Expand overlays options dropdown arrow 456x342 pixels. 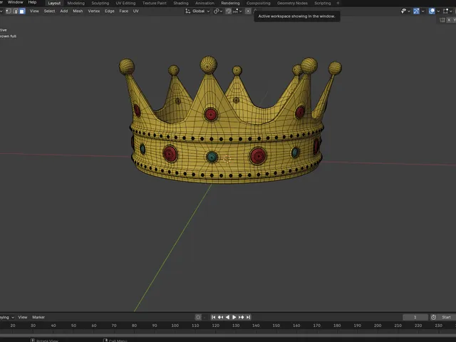coord(438,11)
